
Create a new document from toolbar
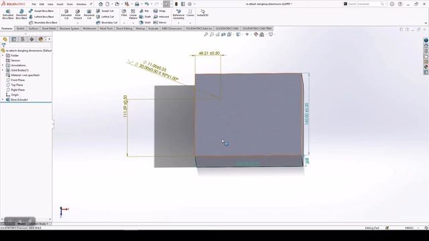point(107,4)
